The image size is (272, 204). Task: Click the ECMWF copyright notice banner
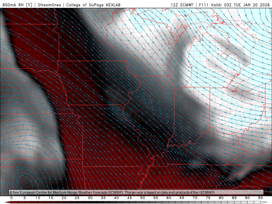coord(136,192)
